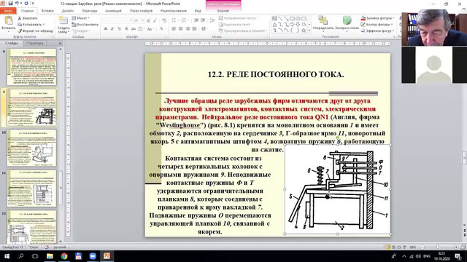Screen dimensions: 467x262
Task: Open the font name combo box
Action: [x=117, y=20]
